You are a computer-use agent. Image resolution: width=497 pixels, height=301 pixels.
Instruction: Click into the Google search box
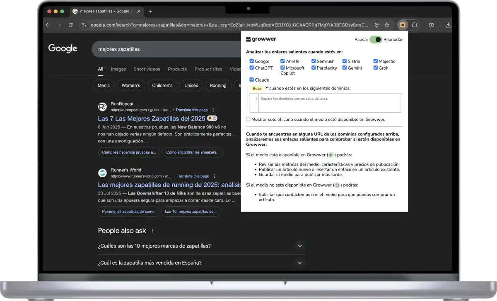pyautogui.click(x=166, y=49)
